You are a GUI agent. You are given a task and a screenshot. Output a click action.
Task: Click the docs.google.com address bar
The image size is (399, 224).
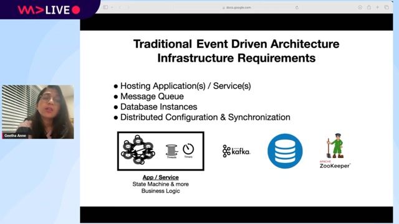click(x=237, y=7)
